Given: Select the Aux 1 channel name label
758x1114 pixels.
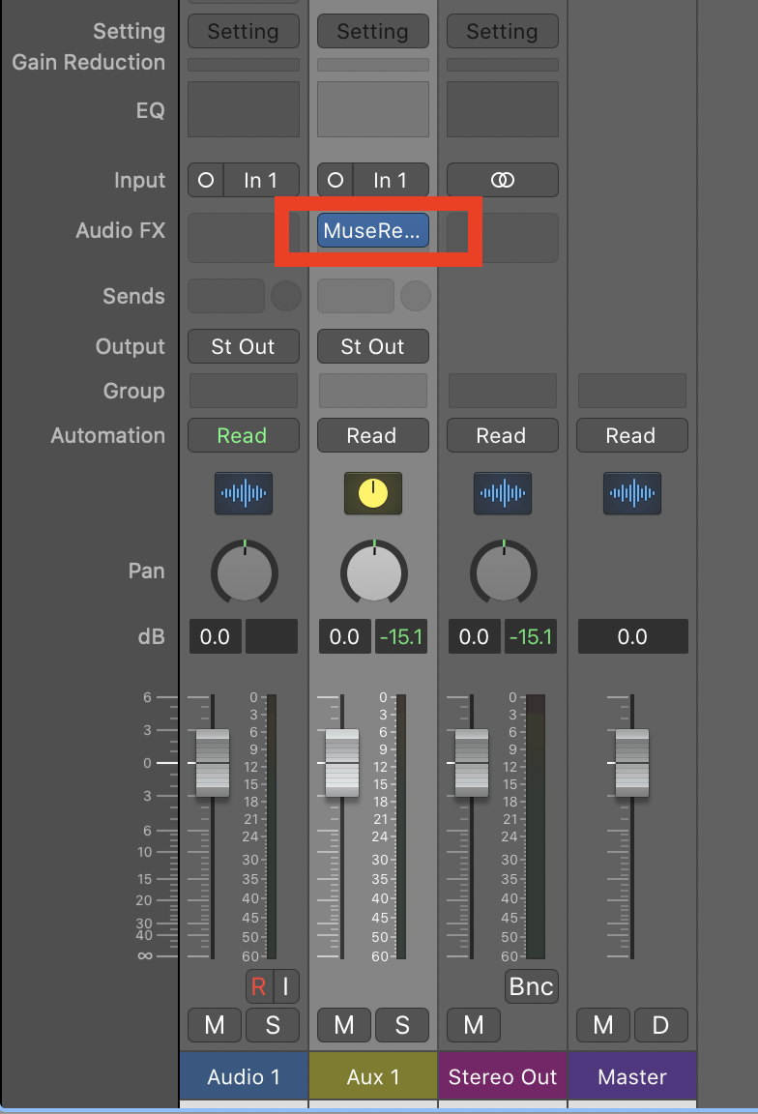Looking at the screenshot, I should pyautogui.click(x=372, y=1076).
